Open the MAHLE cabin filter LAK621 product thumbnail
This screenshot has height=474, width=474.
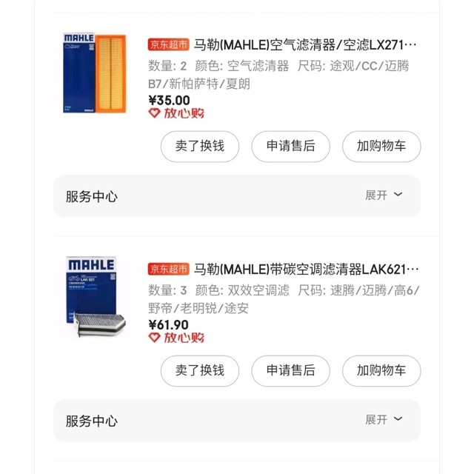tap(94, 297)
